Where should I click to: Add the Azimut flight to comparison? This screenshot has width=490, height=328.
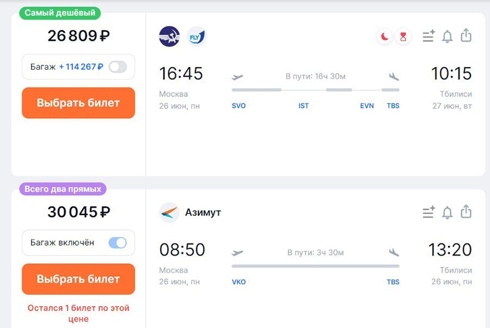click(x=428, y=212)
